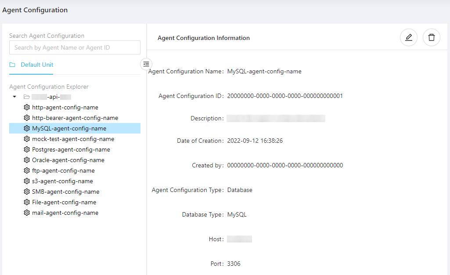Switch to the Default Unit tab

(x=37, y=65)
